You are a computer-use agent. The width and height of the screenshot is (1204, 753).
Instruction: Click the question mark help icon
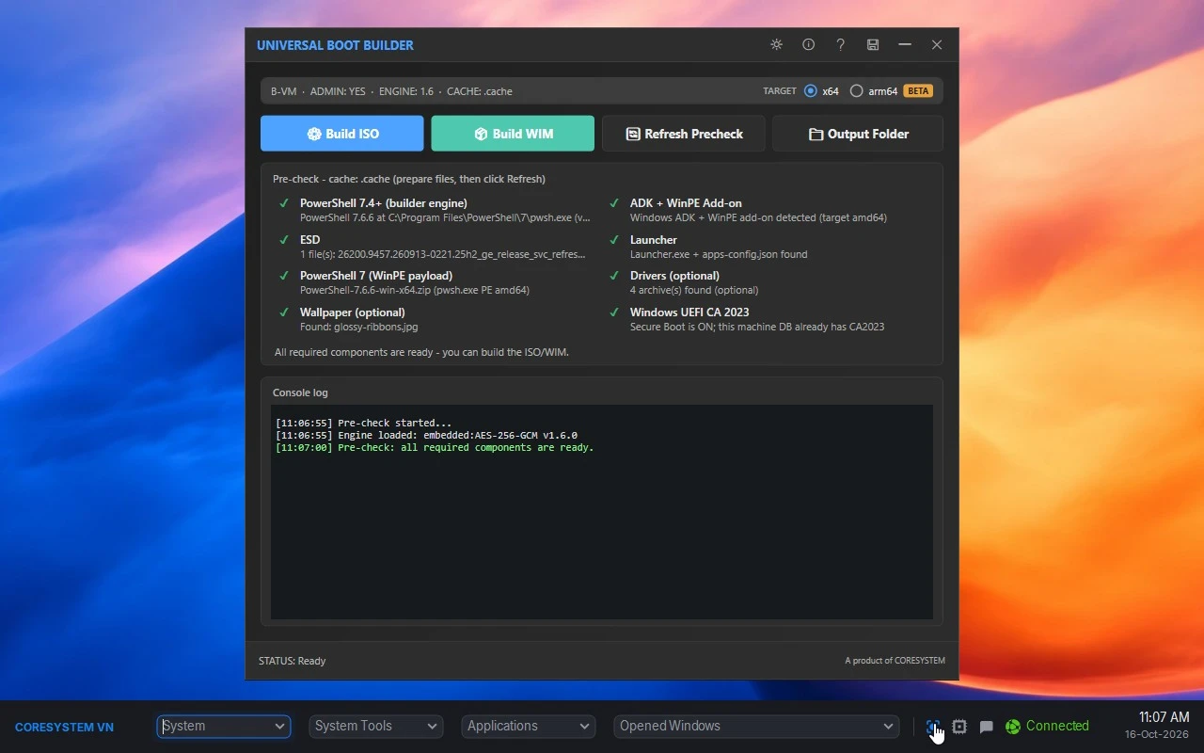click(x=841, y=44)
